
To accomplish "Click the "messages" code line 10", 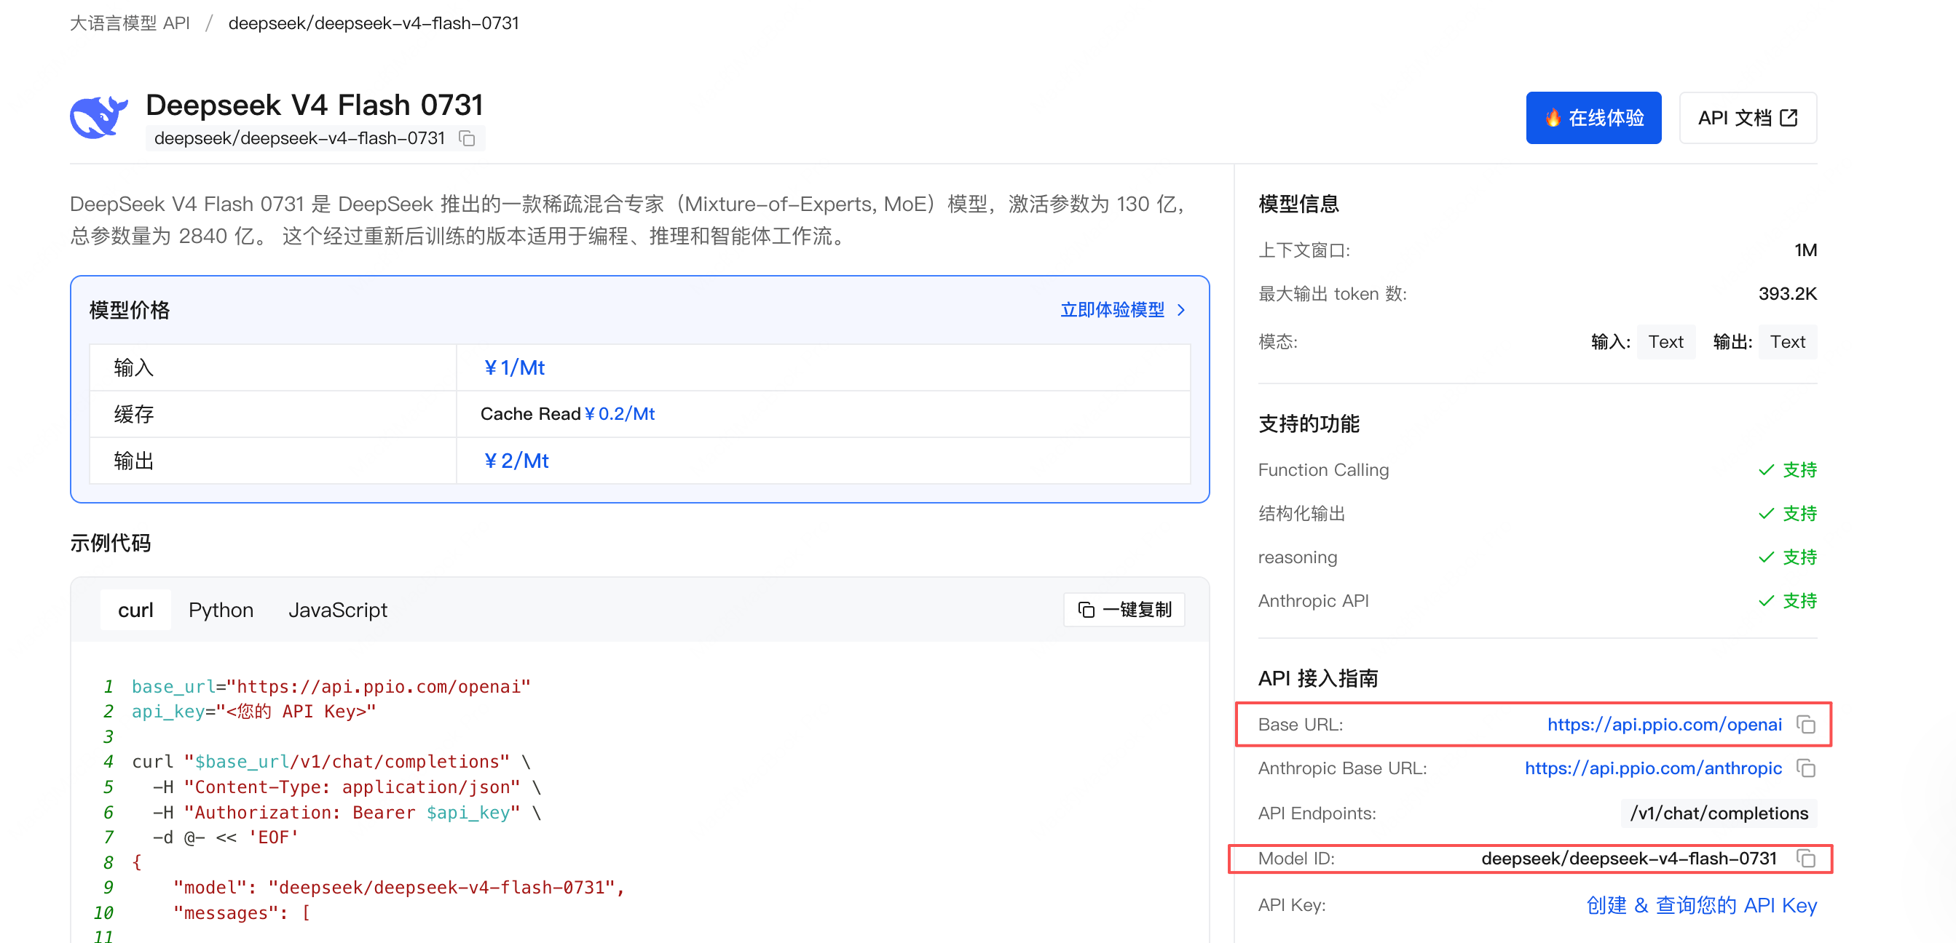I will [x=242, y=912].
